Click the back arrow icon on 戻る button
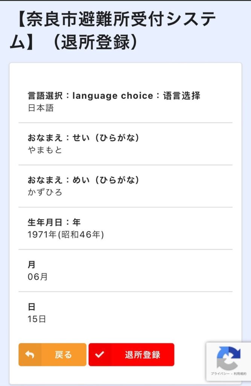251x386 pixels. (x=30, y=354)
